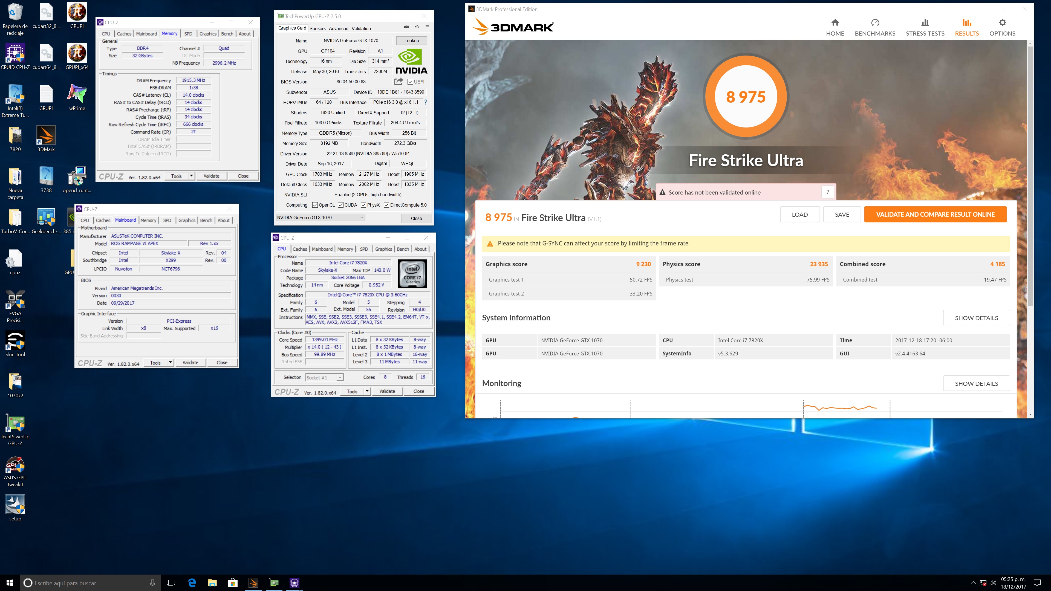Click the Windows Start button
This screenshot has height=591, width=1051.
(x=10, y=583)
